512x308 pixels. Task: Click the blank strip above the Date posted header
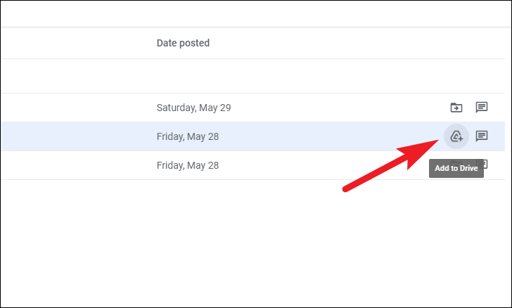[253, 14]
